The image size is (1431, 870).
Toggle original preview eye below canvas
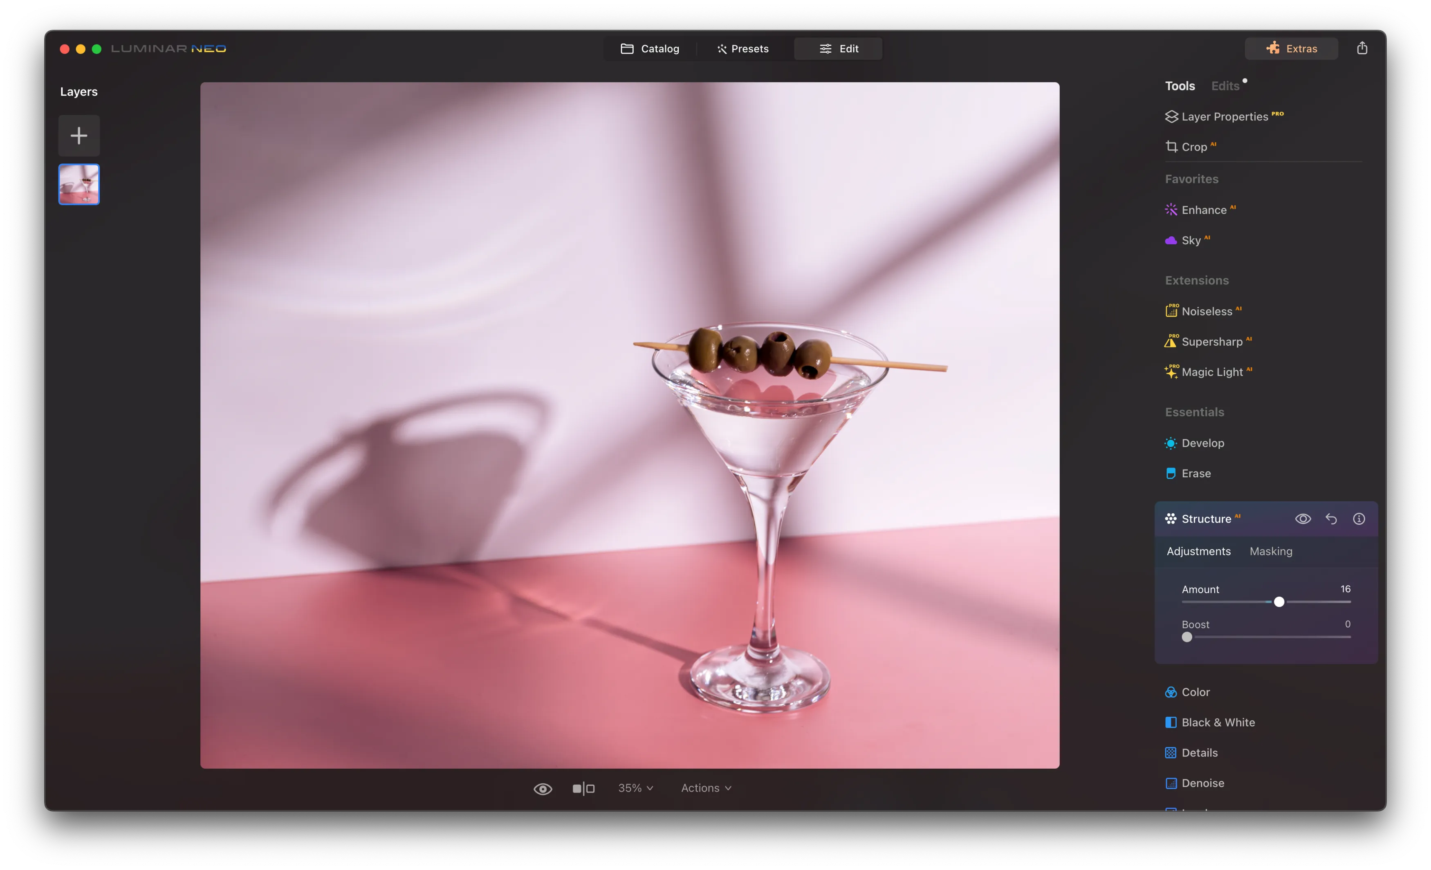(x=543, y=789)
